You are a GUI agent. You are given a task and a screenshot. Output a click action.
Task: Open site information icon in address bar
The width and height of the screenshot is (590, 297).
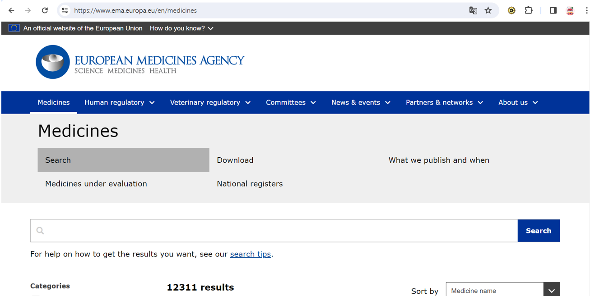[x=65, y=10]
